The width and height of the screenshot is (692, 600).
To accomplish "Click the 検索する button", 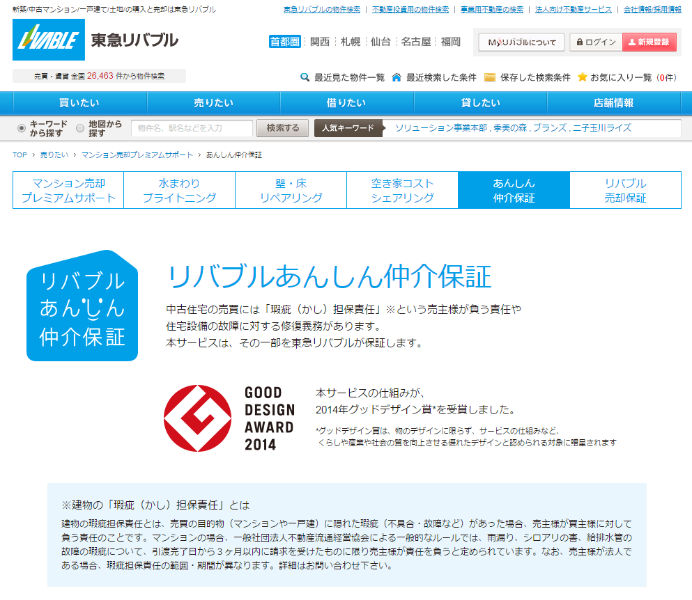I will tap(282, 128).
